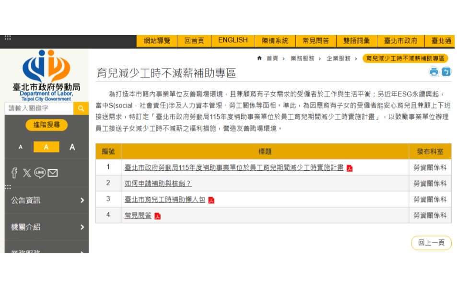Open 網站導覽 in top navigation

click(x=157, y=41)
